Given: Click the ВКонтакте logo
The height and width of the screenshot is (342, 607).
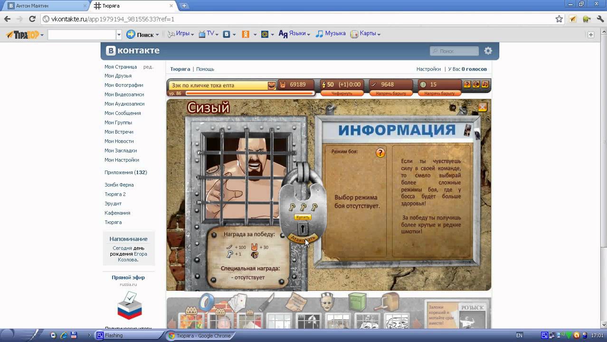Looking at the screenshot, I should click(133, 51).
